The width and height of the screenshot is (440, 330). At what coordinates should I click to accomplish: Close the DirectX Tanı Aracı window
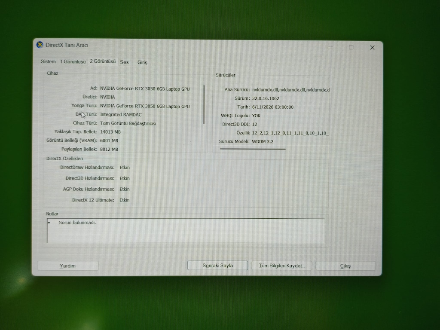[x=372, y=48]
